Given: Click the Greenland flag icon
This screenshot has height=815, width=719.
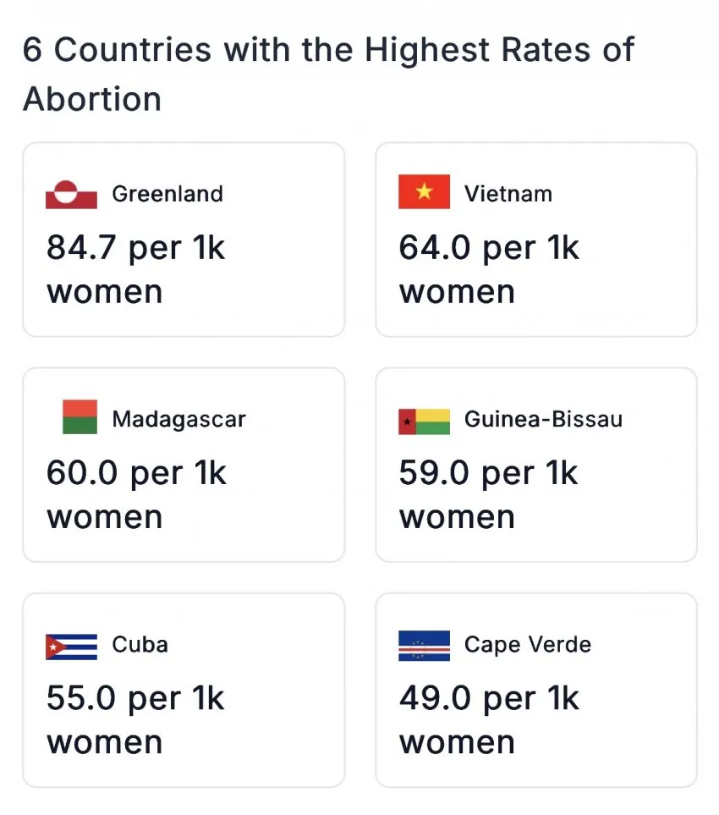Looking at the screenshot, I should [x=71, y=194].
